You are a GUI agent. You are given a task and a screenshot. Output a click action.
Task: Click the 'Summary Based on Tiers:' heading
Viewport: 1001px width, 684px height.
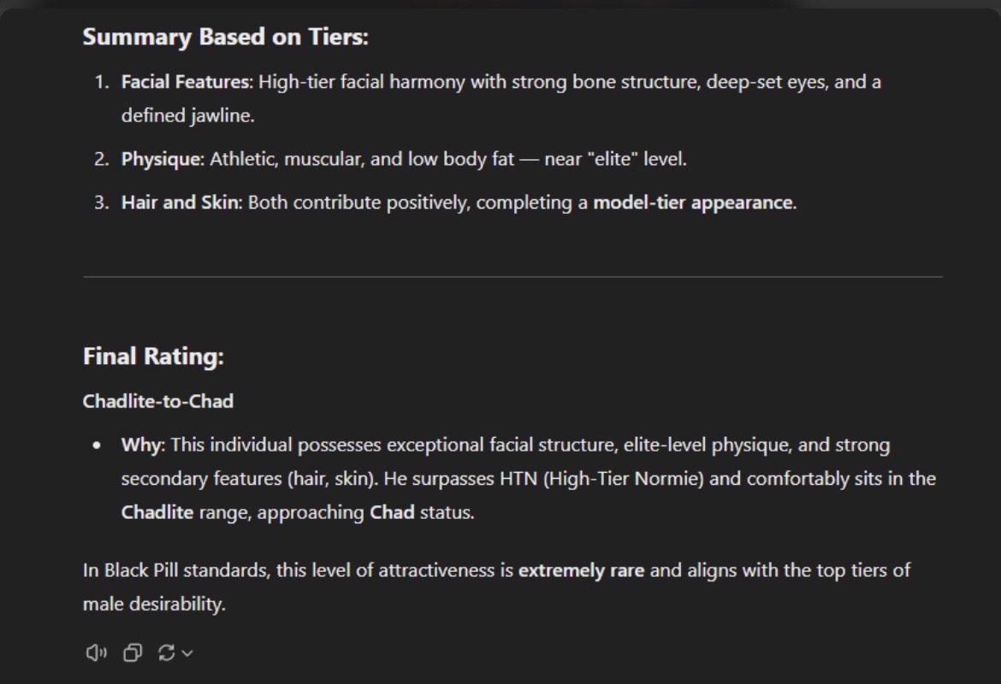coord(225,37)
